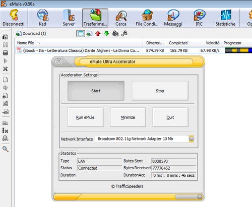
Task: Click the PDF file icon of download row
Action: (x=19, y=50)
